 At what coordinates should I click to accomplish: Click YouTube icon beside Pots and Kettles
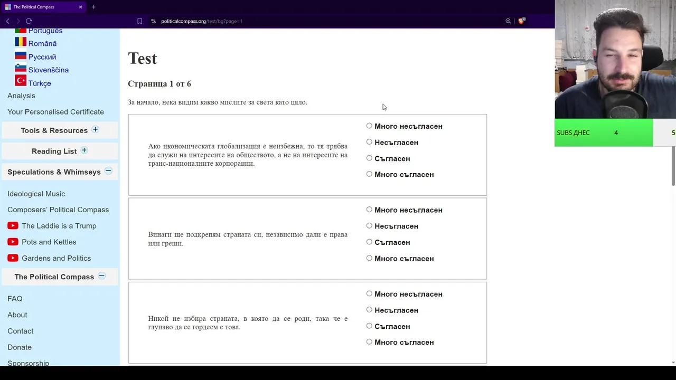tap(13, 242)
